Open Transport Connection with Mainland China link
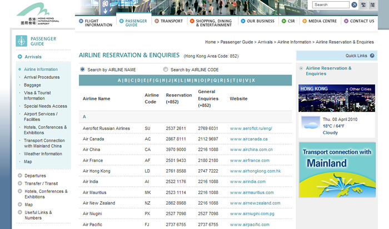The height and width of the screenshot is (229, 389). pos(44,143)
